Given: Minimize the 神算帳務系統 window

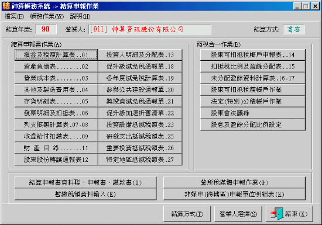Looking at the screenshot, I should [297, 6].
